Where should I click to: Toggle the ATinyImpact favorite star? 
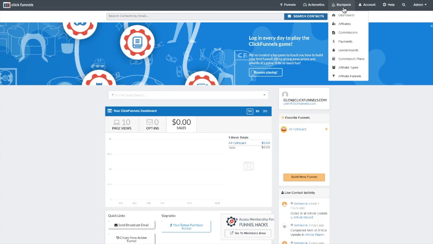click(x=326, y=129)
